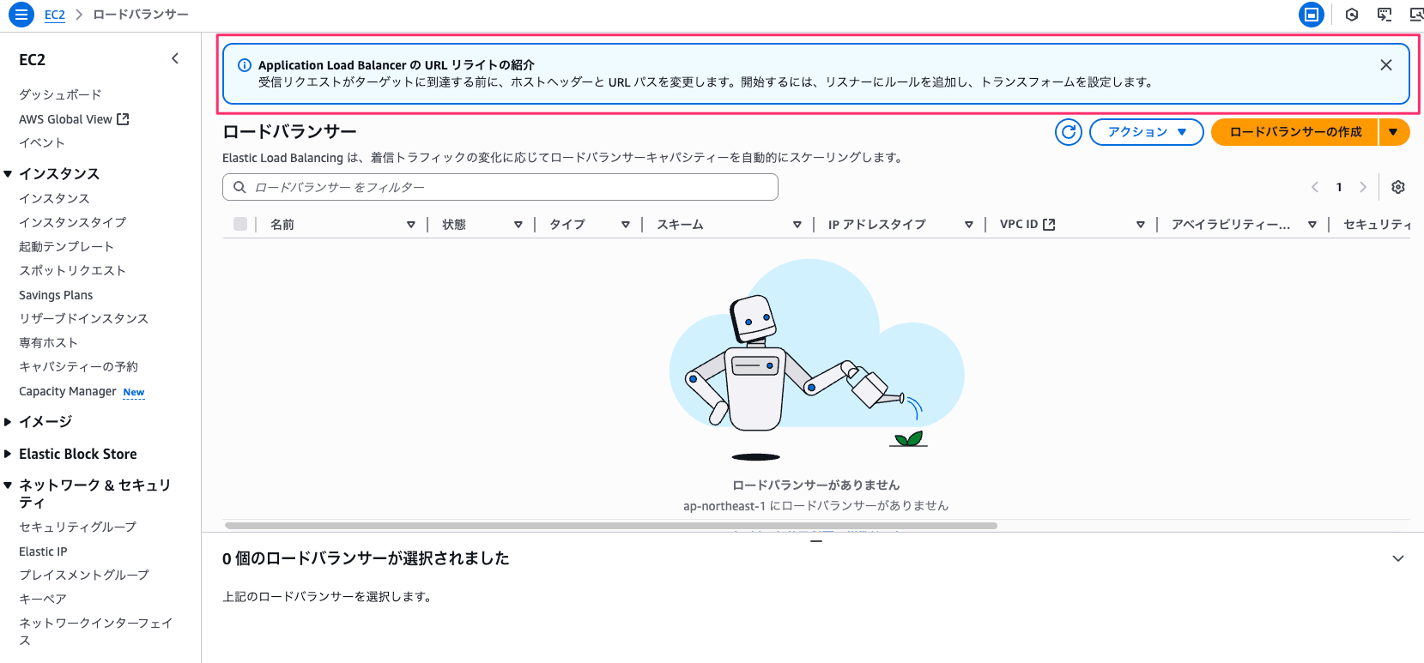
Task: Dismiss the URL rewrite info banner
Action: coord(1385,65)
